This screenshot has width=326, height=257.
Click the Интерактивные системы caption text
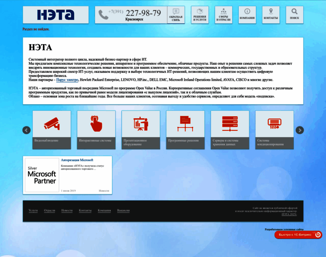click(95, 140)
